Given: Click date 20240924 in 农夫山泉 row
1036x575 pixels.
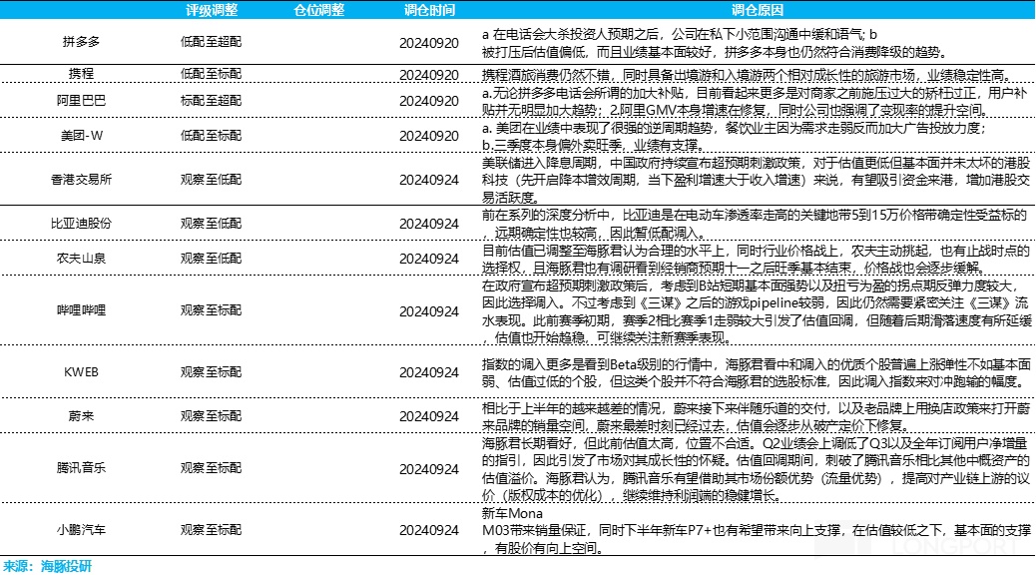Looking at the screenshot, I should pos(429,260).
